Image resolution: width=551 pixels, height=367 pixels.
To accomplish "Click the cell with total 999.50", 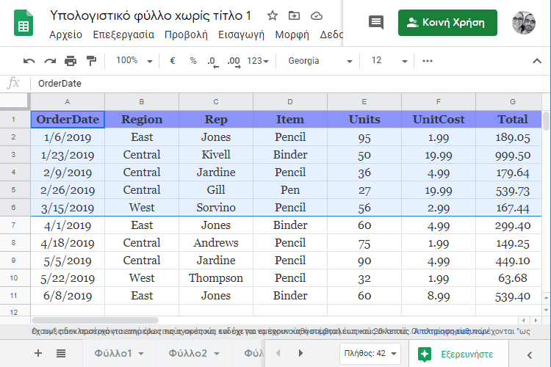I will (509, 155).
